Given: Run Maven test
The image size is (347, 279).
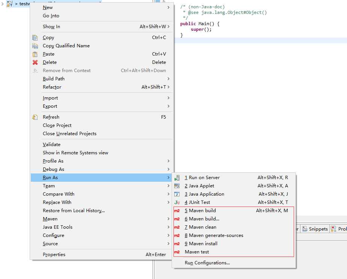Looking at the screenshot, I should point(234,252).
